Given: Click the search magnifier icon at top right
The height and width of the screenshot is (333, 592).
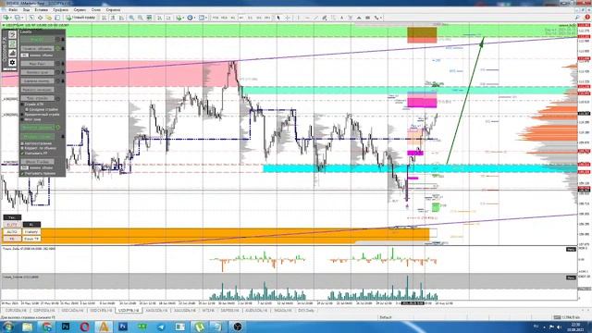Looking at the screenshot, I should click(x=577, y=18).
